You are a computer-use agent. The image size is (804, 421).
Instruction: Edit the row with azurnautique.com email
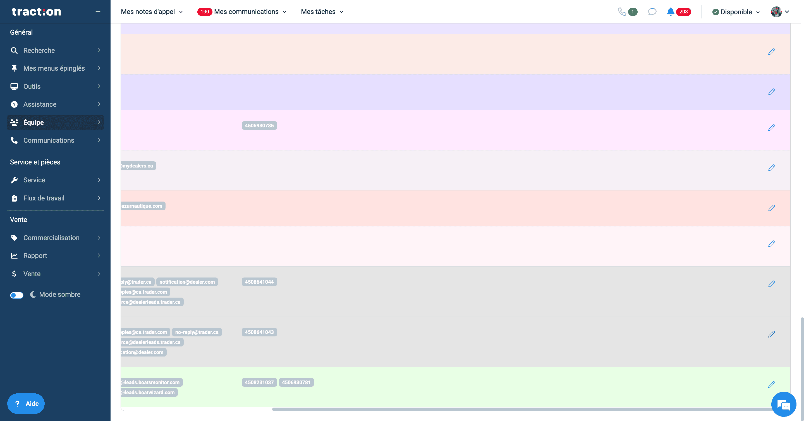click(x=771, y=208)
